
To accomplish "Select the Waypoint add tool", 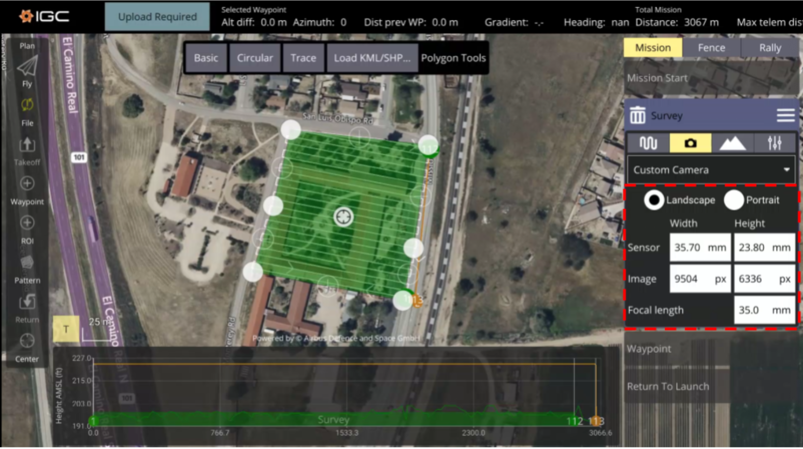I will pos(27,184).
